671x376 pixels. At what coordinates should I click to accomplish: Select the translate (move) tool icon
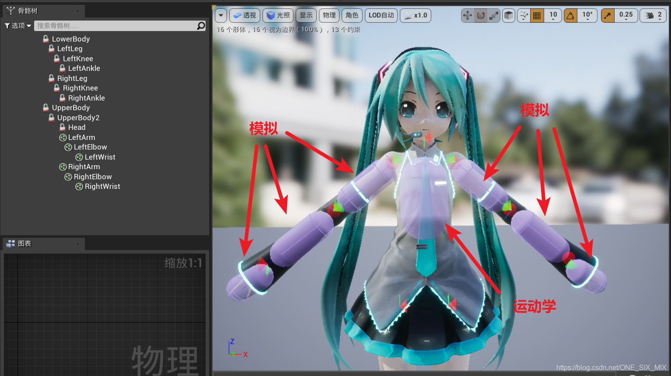point(468,15)
